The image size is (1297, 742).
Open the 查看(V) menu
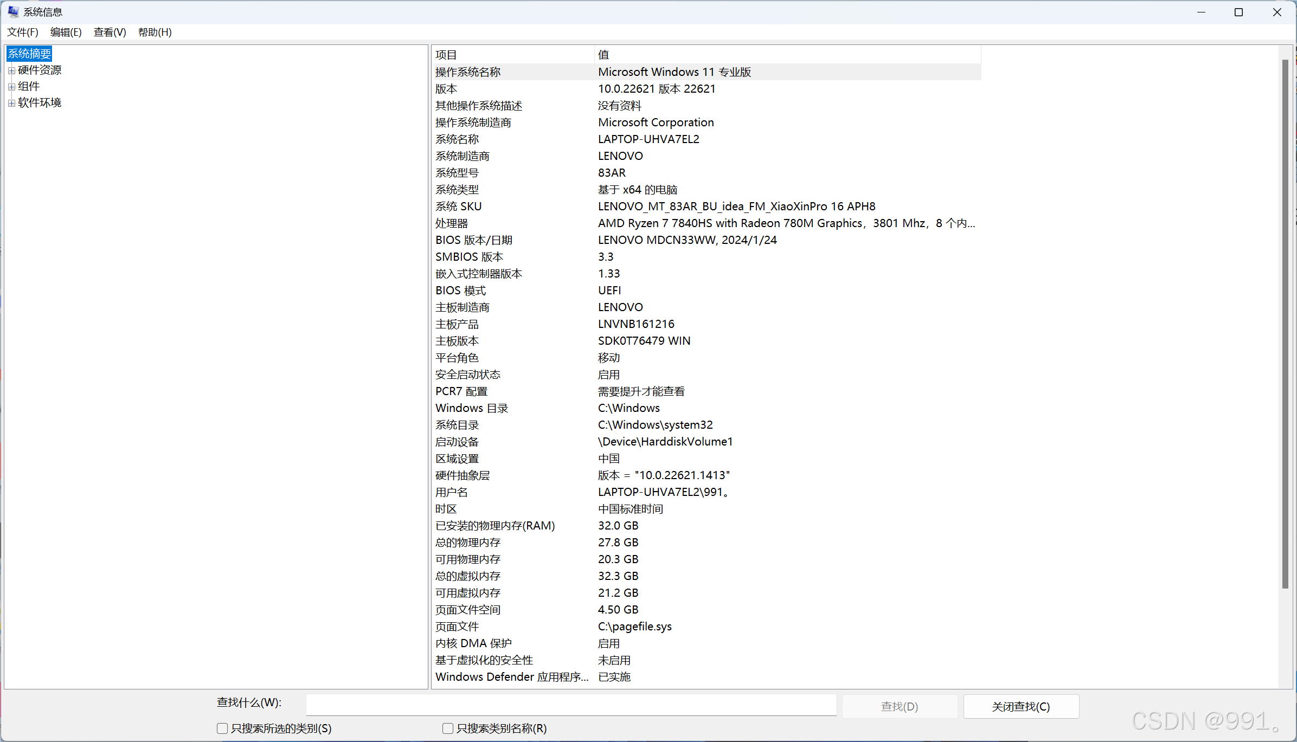[110, 32]
